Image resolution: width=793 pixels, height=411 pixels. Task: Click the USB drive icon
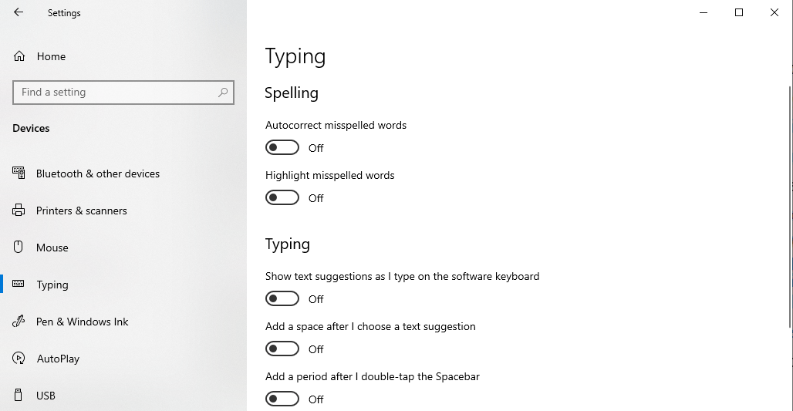(x=19, y=395)
